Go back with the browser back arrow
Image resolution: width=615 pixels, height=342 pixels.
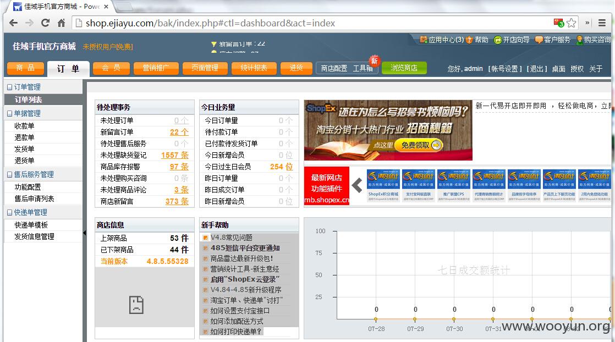tap(13, 23)
